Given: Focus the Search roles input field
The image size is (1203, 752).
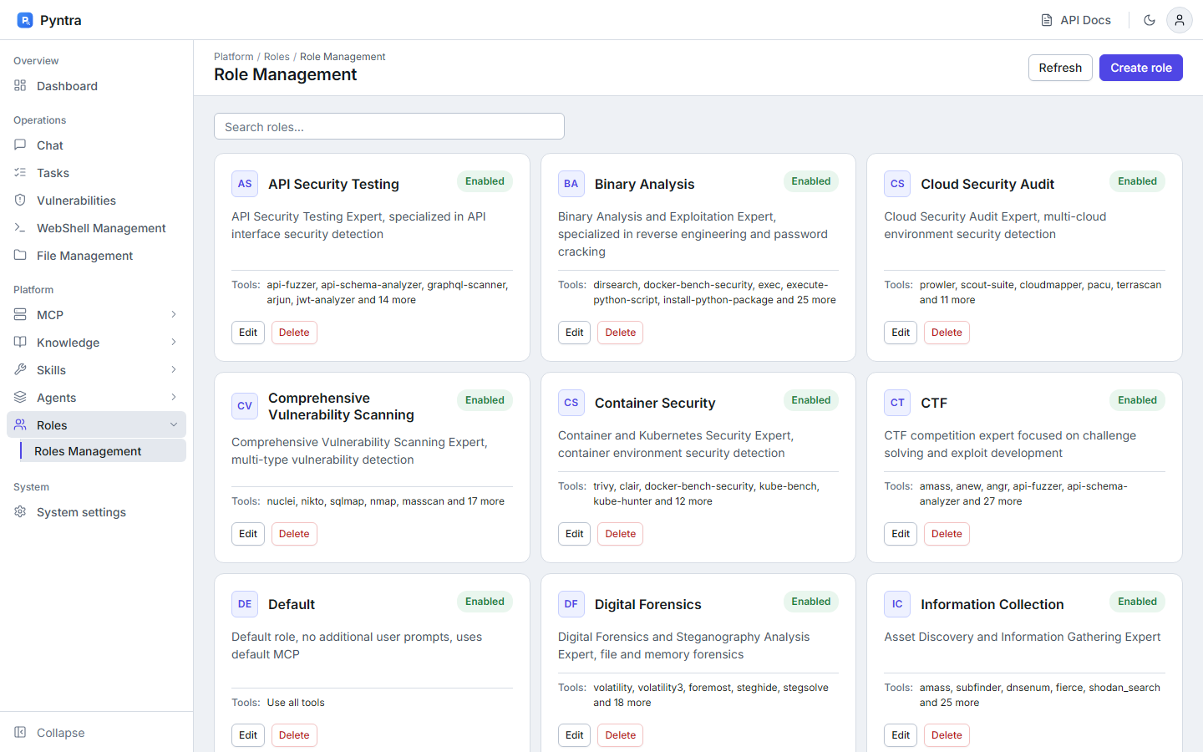Looking at the screenshot, I should pyautogui.click(x=389, y=126).
